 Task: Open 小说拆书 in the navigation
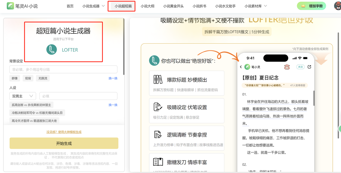pyautogui.click(x=199, y=6)
